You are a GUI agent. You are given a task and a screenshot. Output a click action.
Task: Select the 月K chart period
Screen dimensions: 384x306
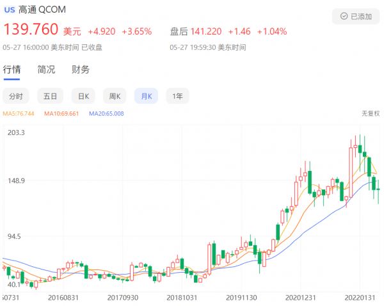tap(147, 97)
